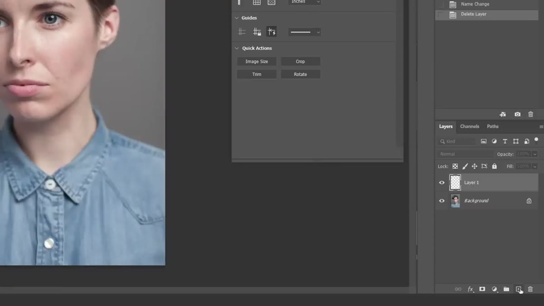
Task: Create new document from current history state
Action: click(503, 115)
